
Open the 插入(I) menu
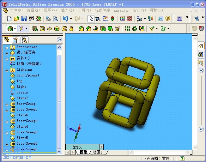coord(67,10)
